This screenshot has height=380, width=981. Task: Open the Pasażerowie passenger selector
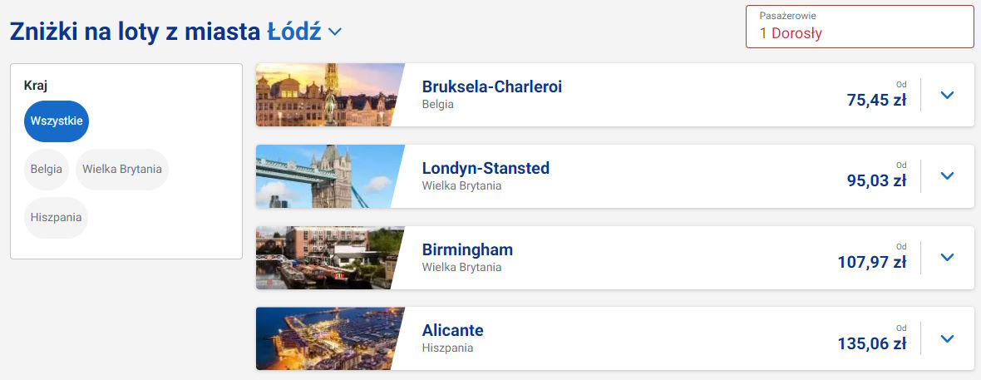(859, 27)
